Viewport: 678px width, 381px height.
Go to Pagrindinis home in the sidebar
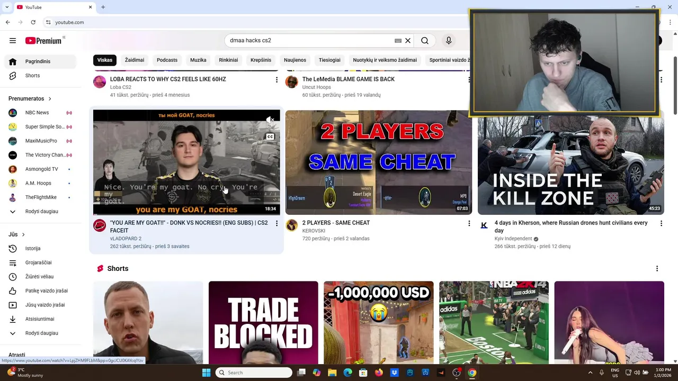40,61
